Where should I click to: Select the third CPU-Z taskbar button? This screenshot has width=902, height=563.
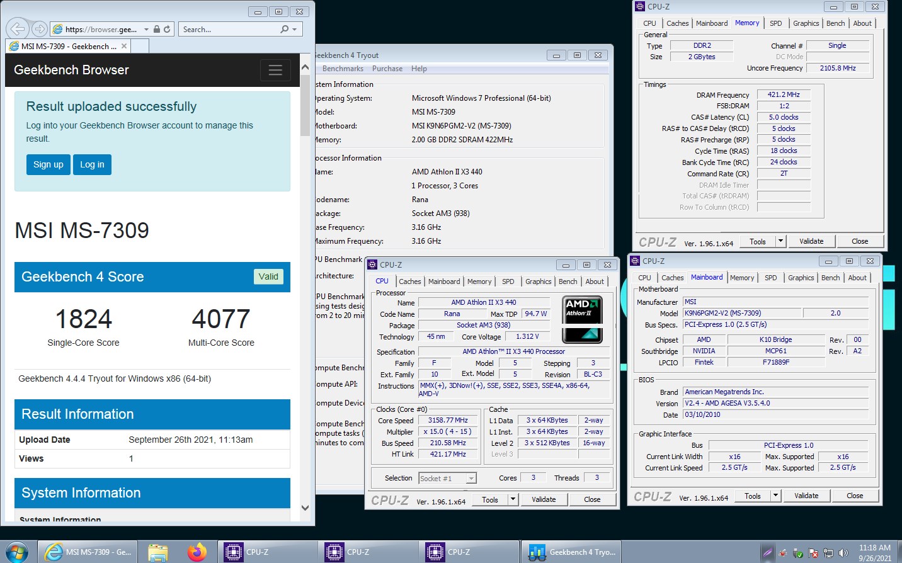click(x=470, y=552)
